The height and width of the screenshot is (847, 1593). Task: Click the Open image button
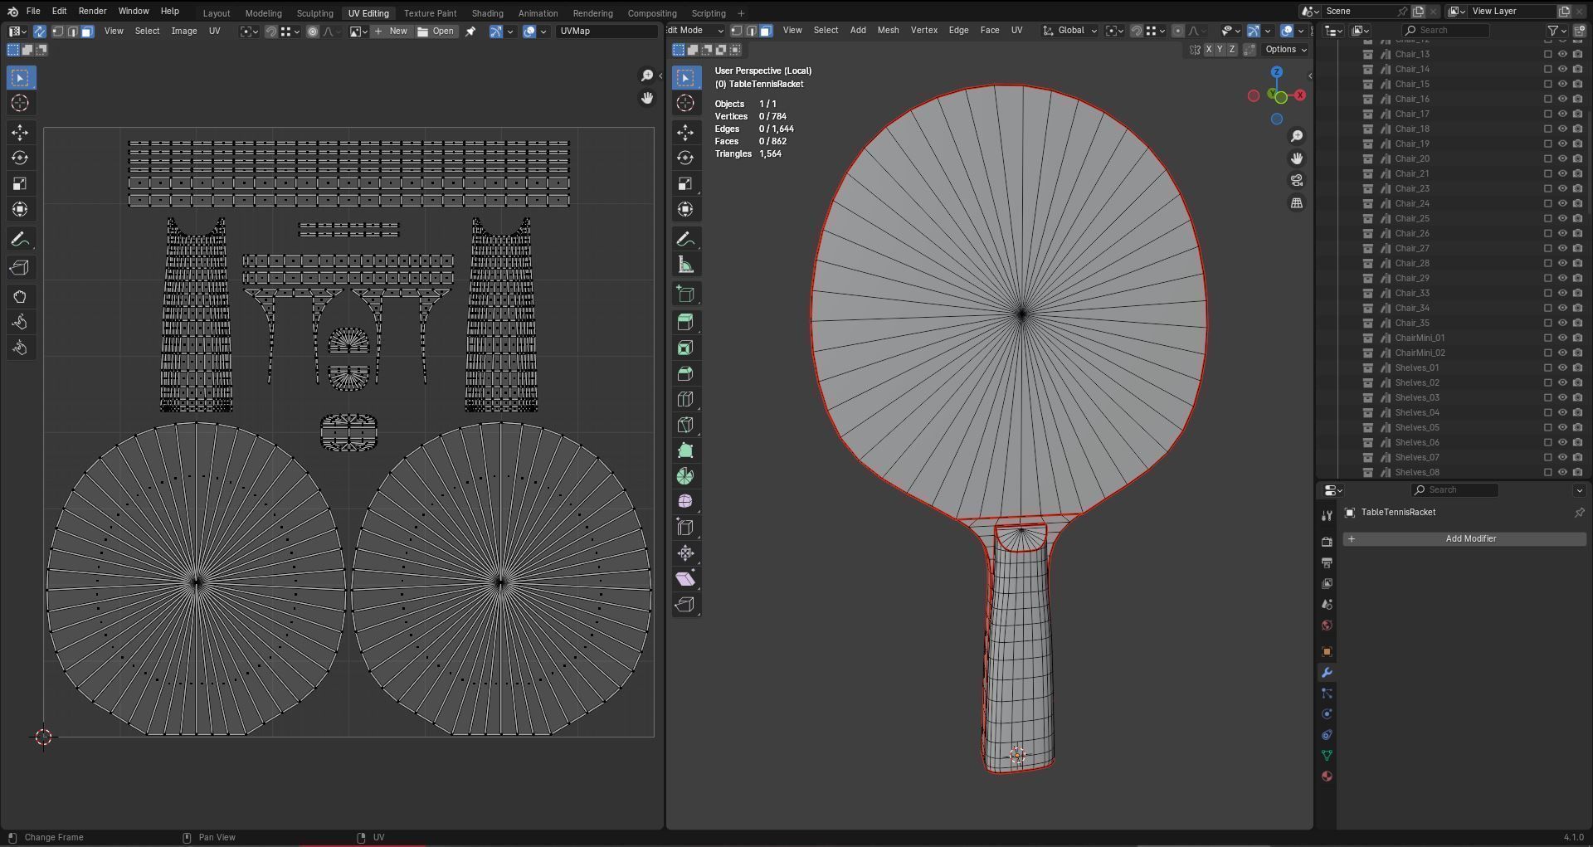(436, 32)
